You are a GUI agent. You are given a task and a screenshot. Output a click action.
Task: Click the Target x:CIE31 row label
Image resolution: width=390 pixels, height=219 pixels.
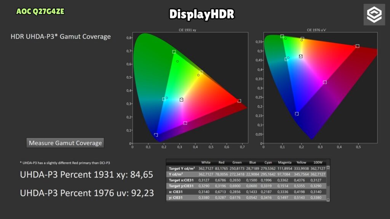(181, 180)
